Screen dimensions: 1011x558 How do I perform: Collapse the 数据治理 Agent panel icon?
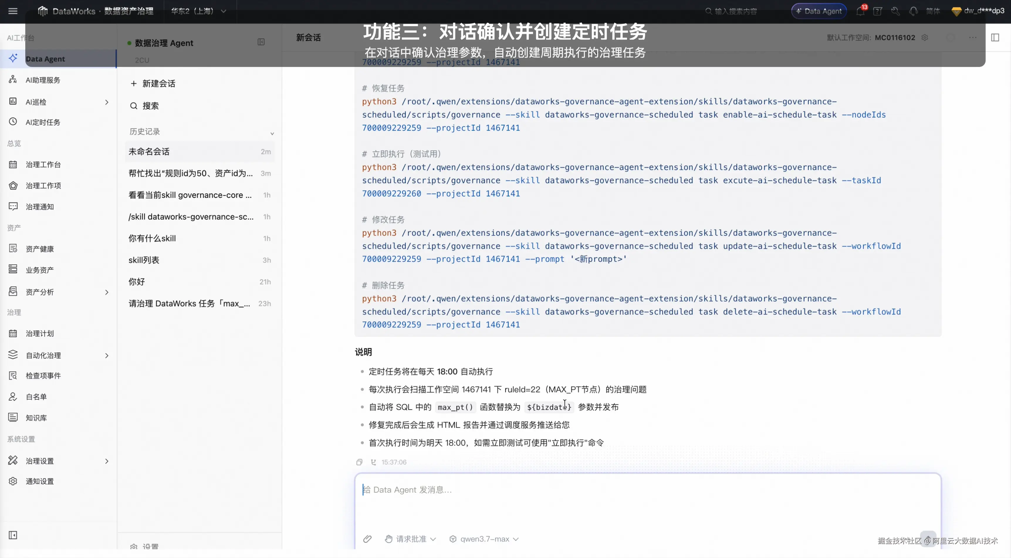pos(261,42)
